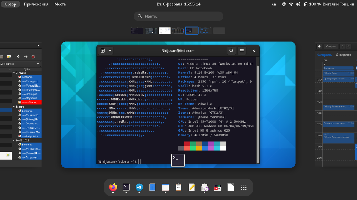Open the 'текущая папка' combo box
The width and height of the screenshot is (357, 200).
[x=20, y=64]
